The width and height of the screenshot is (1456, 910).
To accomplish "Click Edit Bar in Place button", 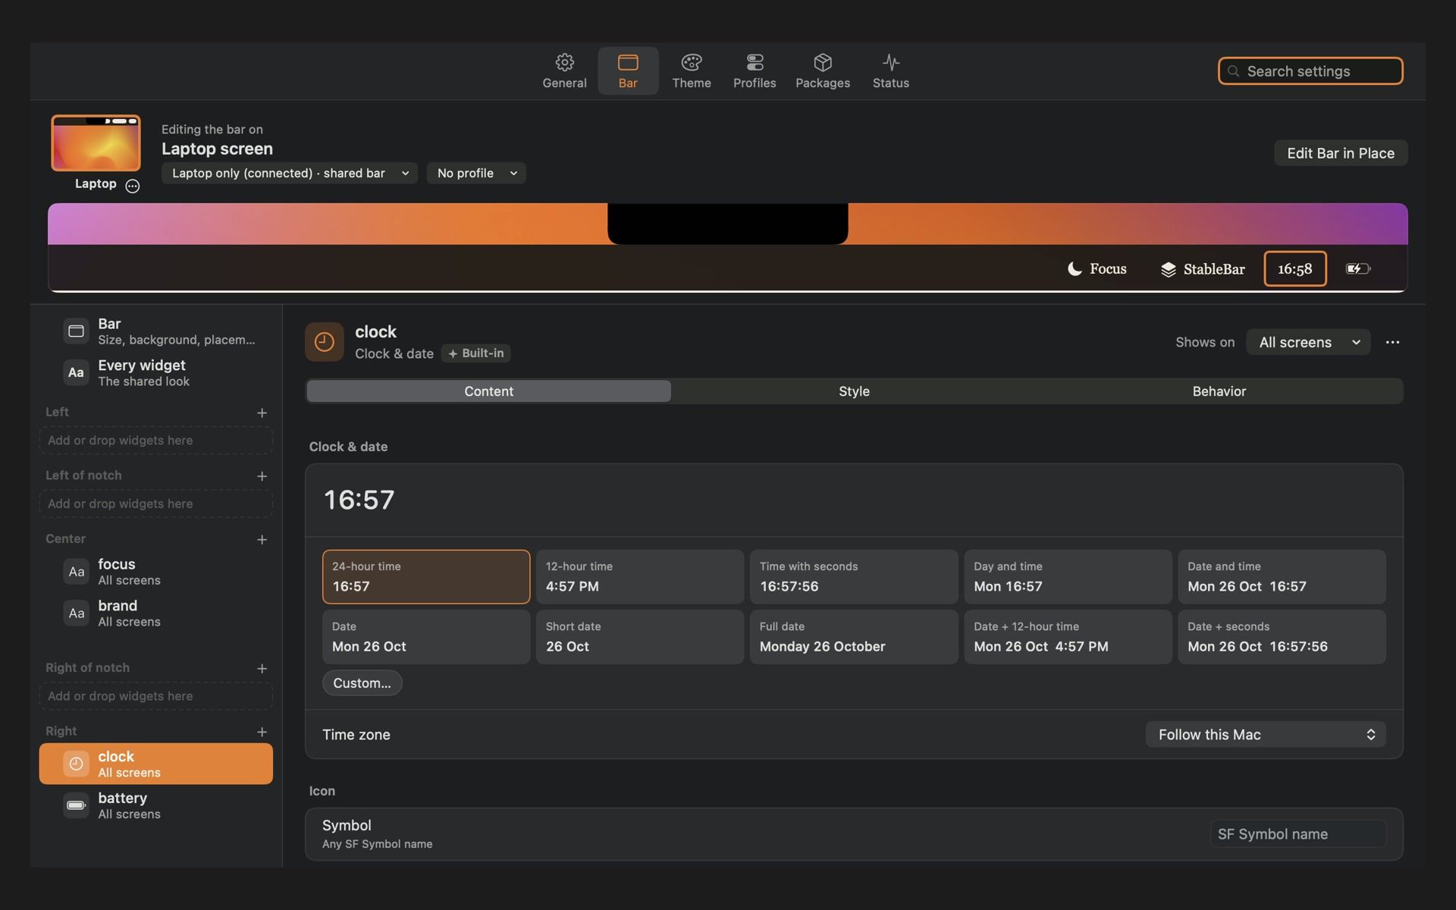I will point(1340,153).
